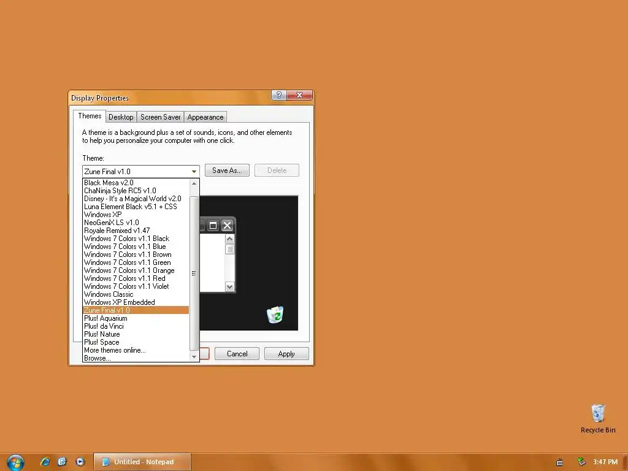The width and height of the screenshot is (628, 471).
Task: Launch Internet Explorer from quick launch
Action: click(45, 462)
